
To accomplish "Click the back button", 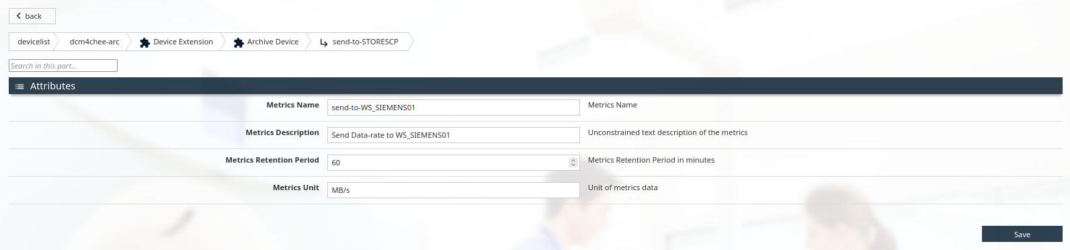I will tap(32, 16).
